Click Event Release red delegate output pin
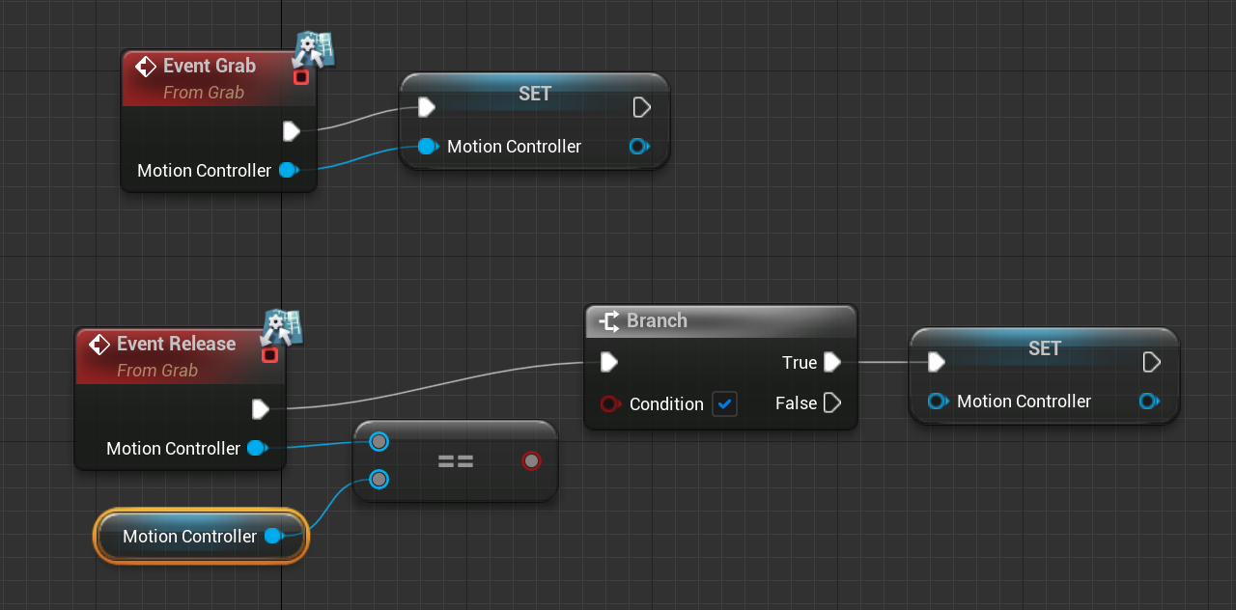1236x610 pixels. 269,355
